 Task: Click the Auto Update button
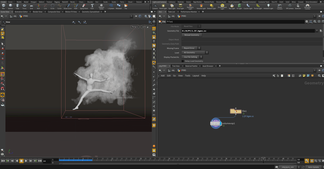pyautogui.click(x=313, y=167)
